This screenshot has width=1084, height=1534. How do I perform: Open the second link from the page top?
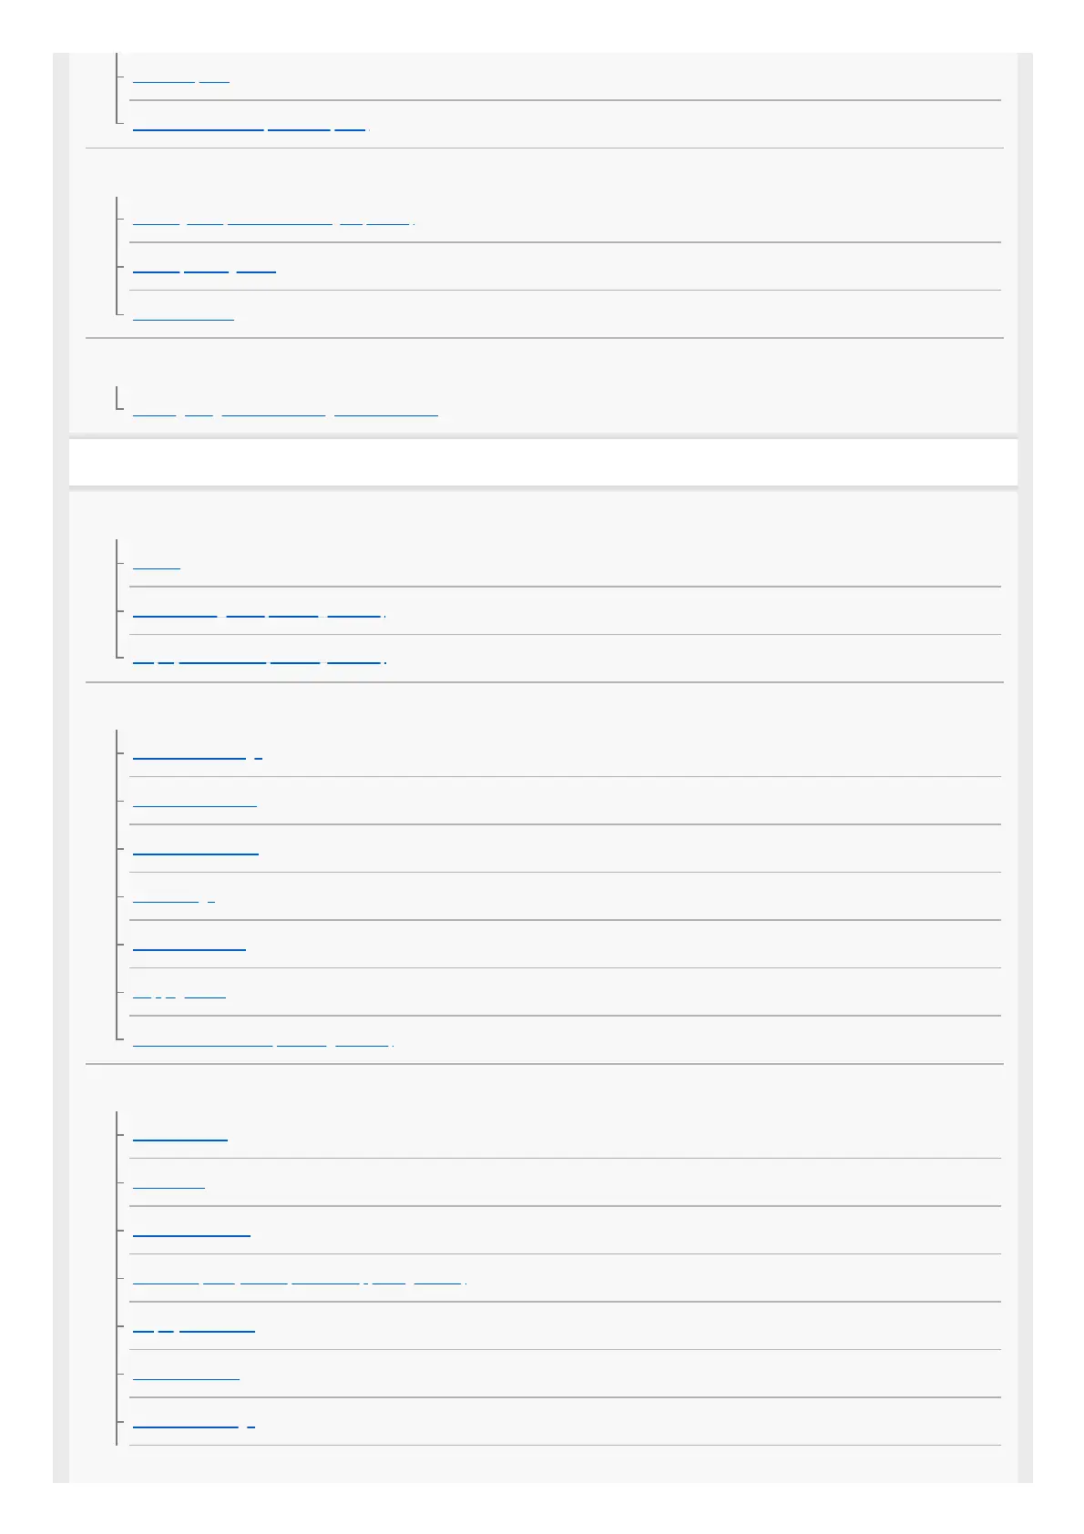pyautogui.click(x=250, y=126)
